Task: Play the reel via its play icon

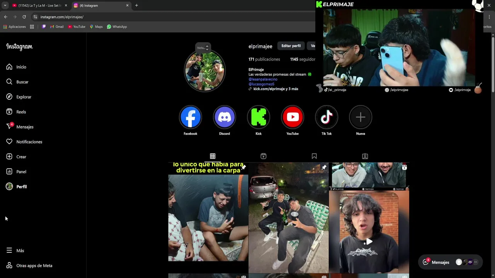Action: click(x=369, y=242)
